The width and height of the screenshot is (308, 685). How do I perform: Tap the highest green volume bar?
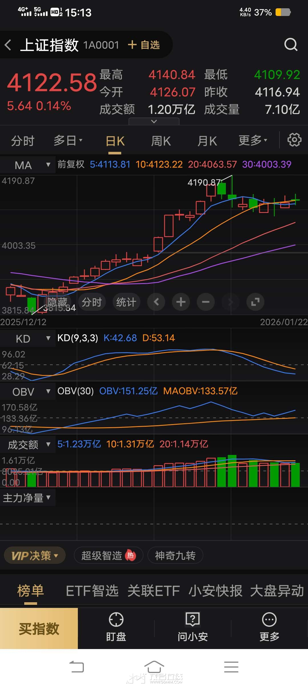(x=232, y=471)
